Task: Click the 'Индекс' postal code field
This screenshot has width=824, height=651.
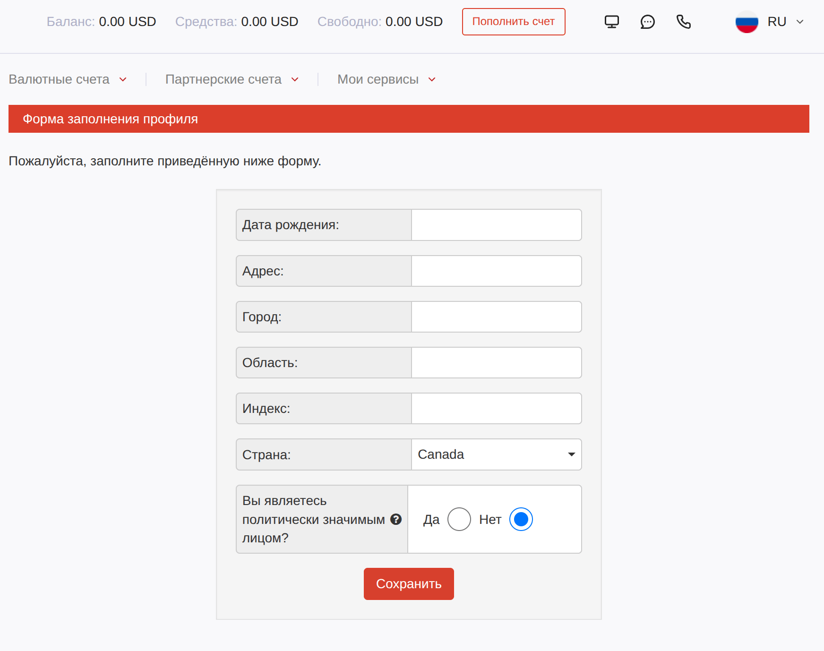Action: pyautogui.click(x=496, y=409)
